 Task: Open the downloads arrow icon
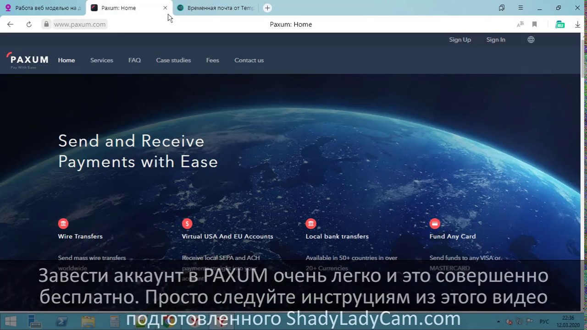point(577,24)
